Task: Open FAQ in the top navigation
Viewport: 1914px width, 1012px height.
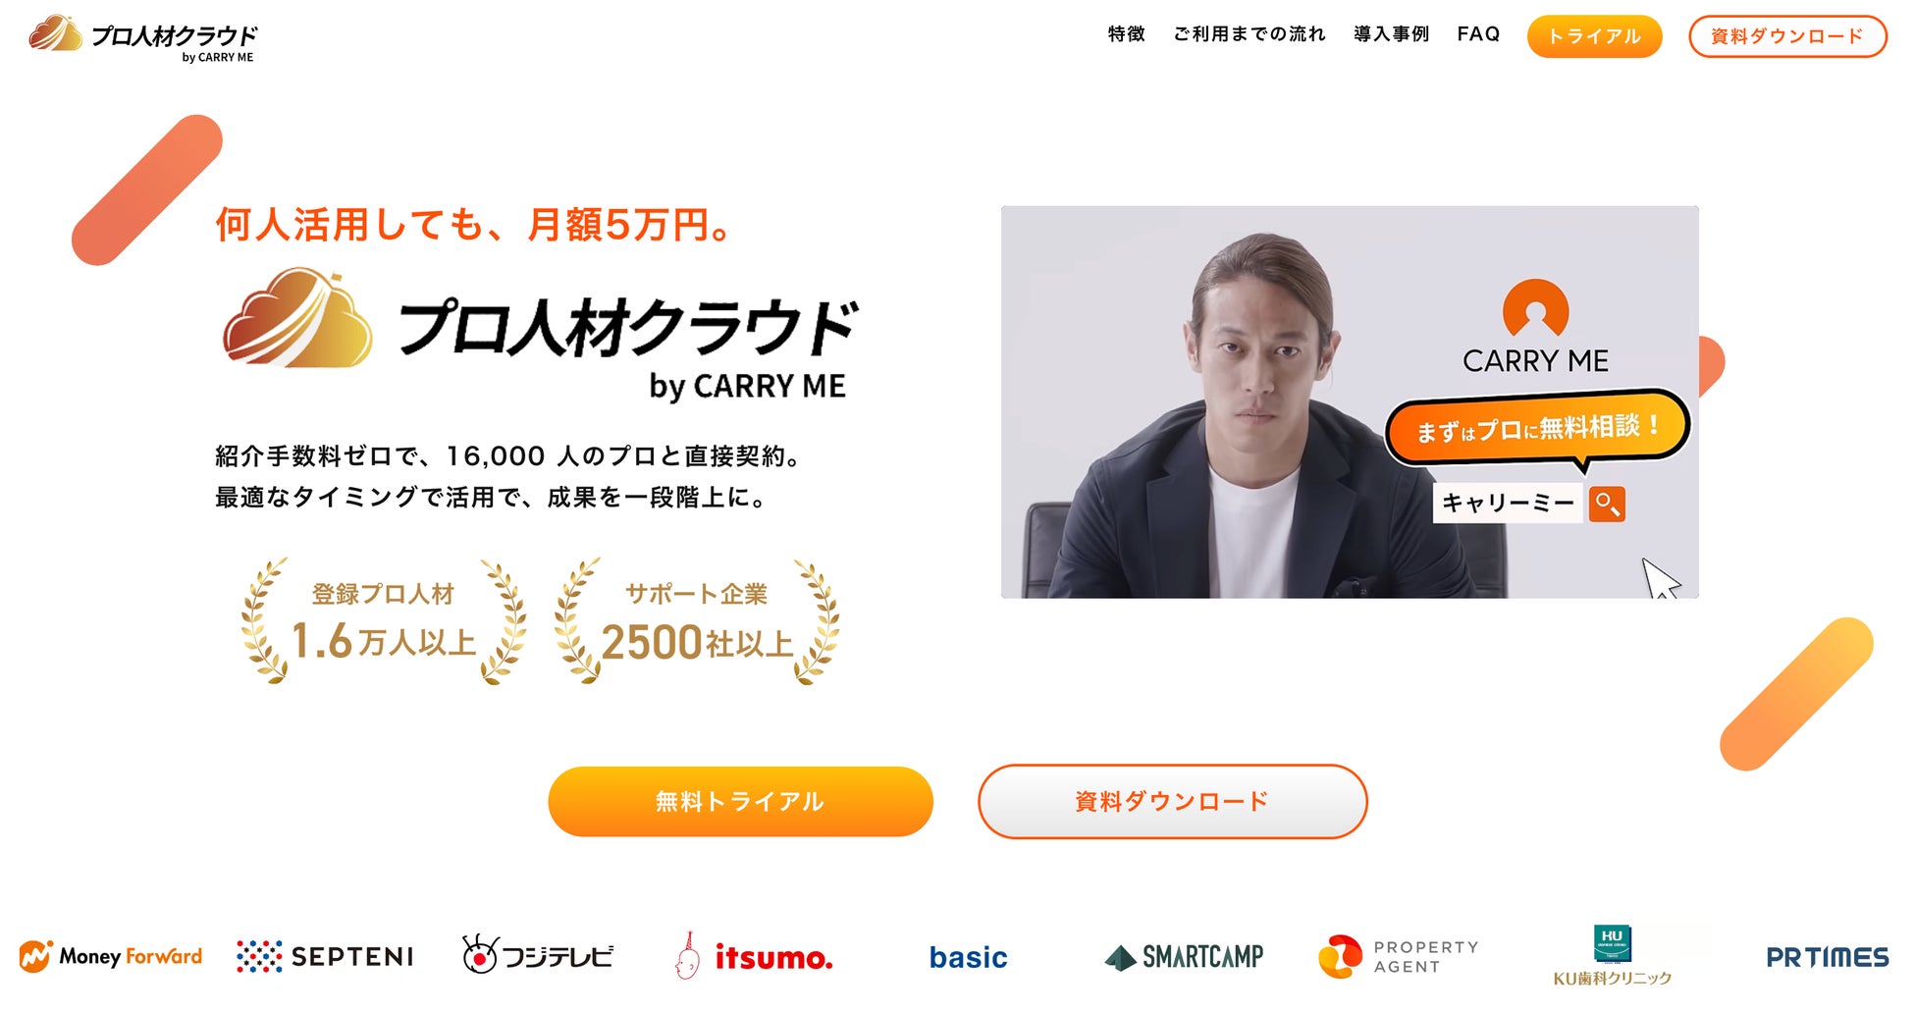Action: pos(1478,34)
